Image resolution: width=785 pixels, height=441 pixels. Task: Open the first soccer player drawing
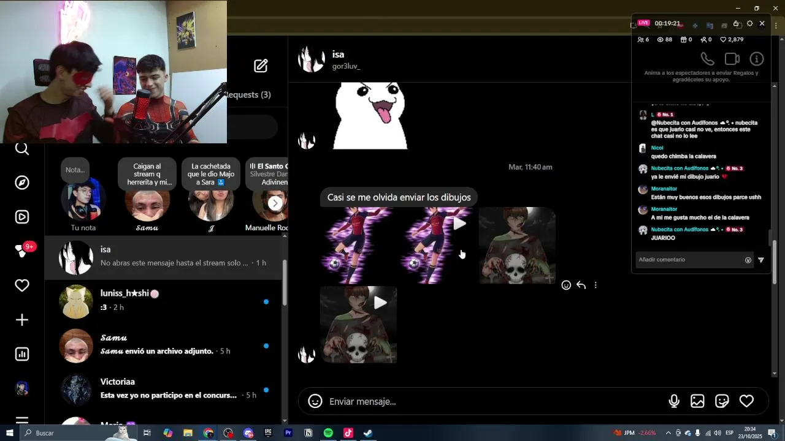(x=359, y=246)
